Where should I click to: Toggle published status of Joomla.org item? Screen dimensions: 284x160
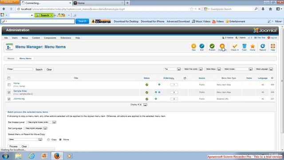click(147, 99)
